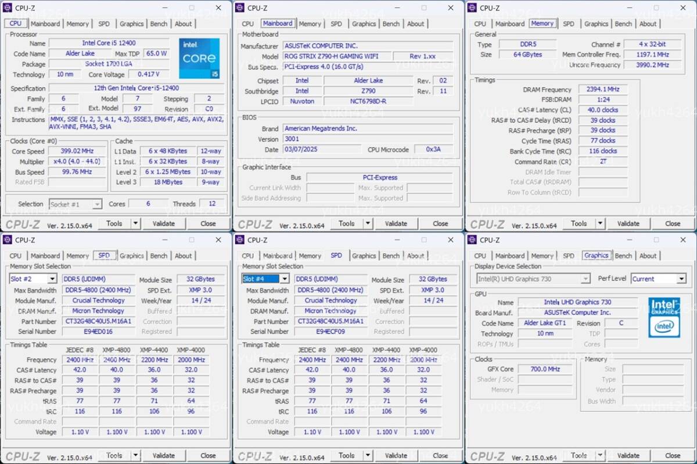Click the DRAM Frequency 2394.1 MHz field
Viewport: 697px width, 464px height.
(603, 89)
